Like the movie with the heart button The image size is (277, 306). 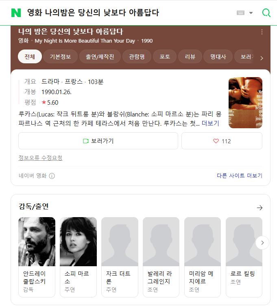coord(222,141)
